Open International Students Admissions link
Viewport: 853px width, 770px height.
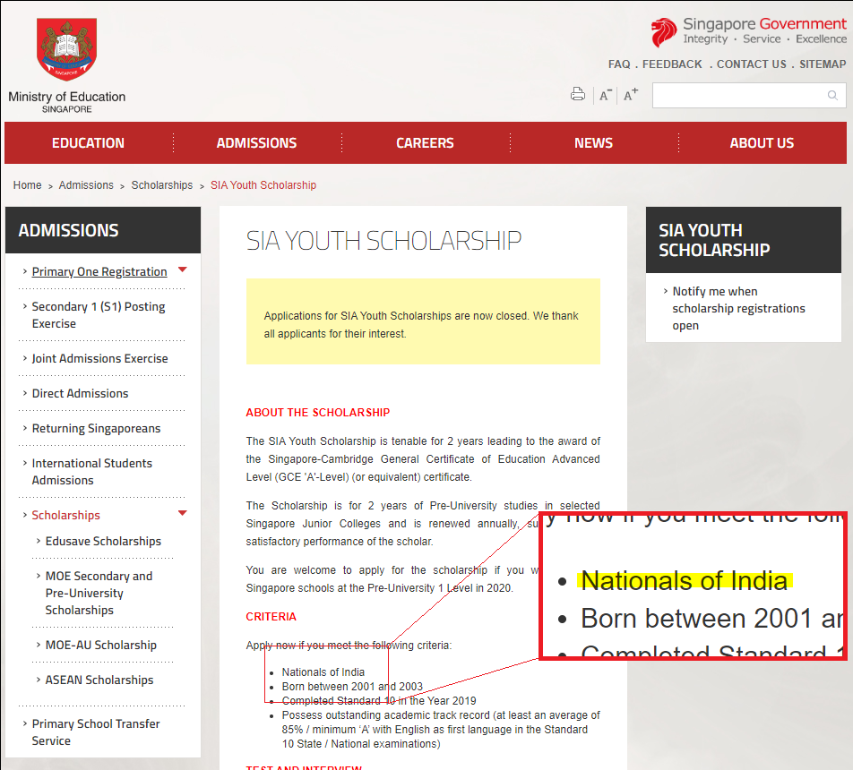click(92, 472)
